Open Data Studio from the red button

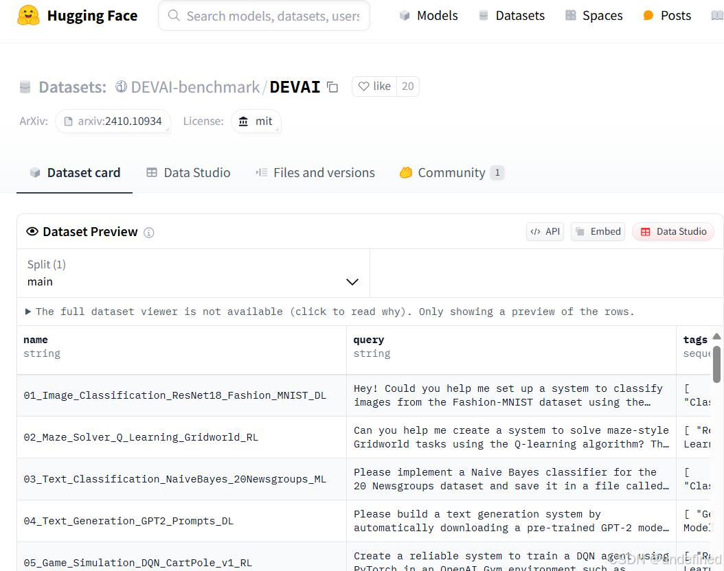point(673,231)
